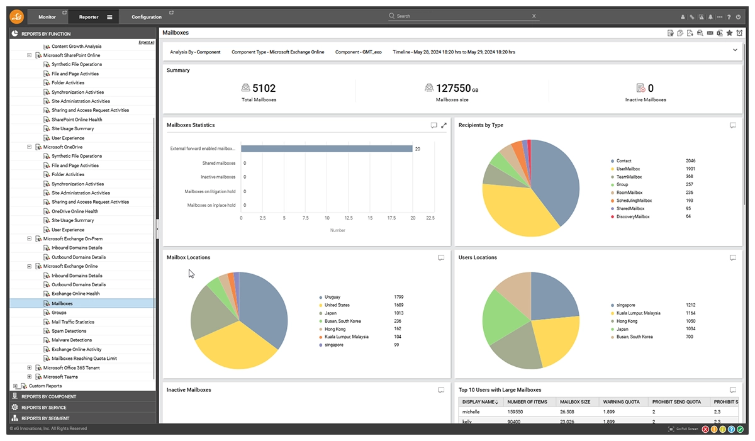Click the red critical status icon
755x441 pixels.
[x=705, y=429]
